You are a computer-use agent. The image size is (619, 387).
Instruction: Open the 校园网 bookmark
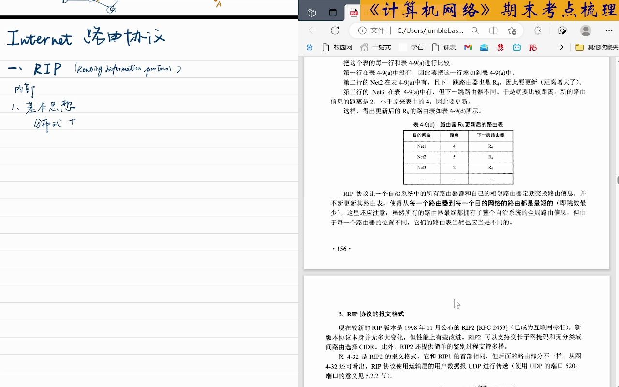coord(338,47)
